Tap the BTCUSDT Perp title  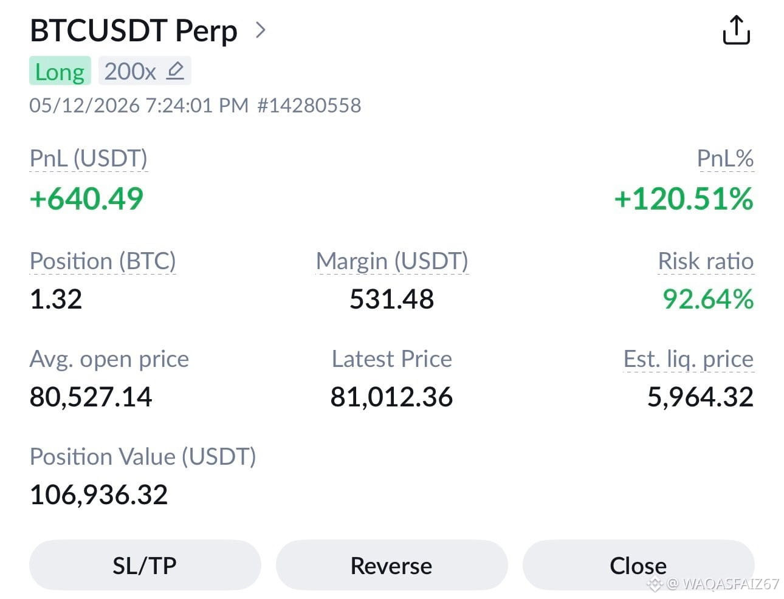pos(134,30)
